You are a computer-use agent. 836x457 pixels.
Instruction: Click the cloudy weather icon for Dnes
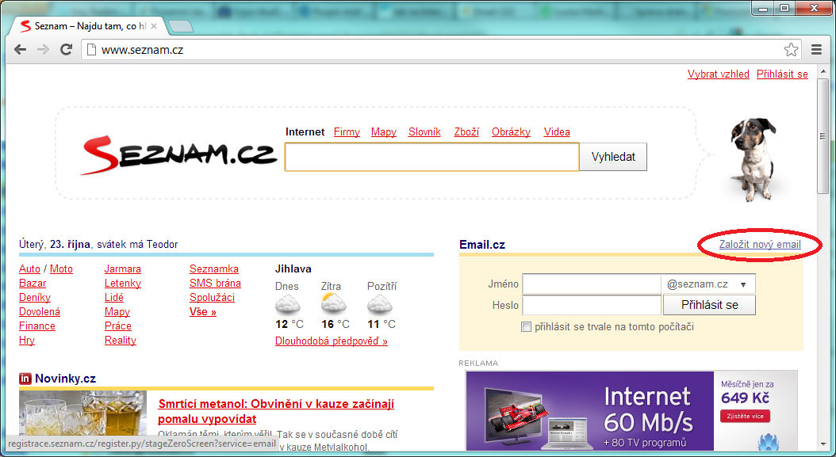tap(287, 305)
